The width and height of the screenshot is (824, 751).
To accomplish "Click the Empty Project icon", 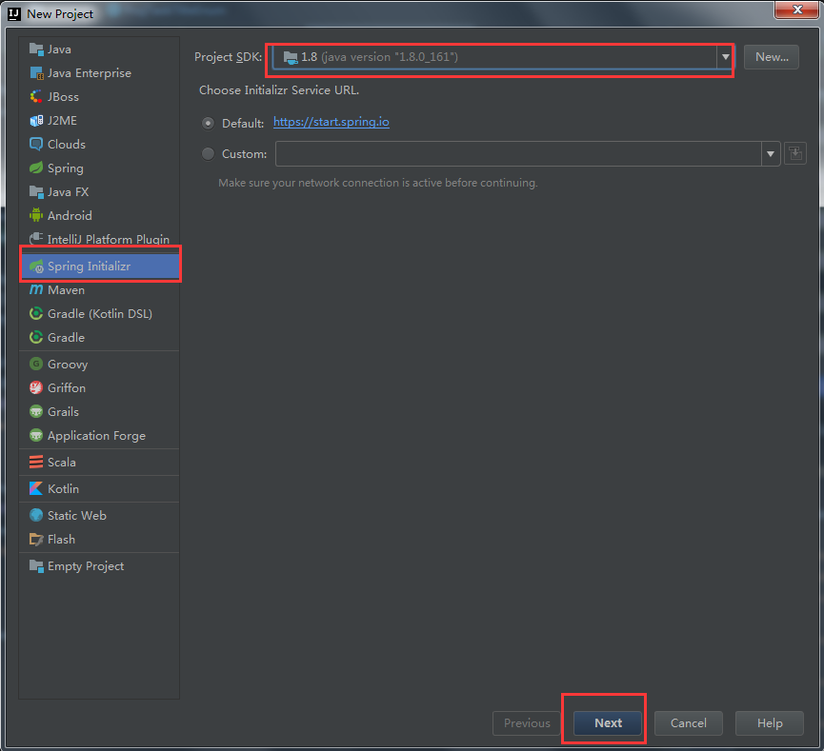I will [x=36, y=566].
